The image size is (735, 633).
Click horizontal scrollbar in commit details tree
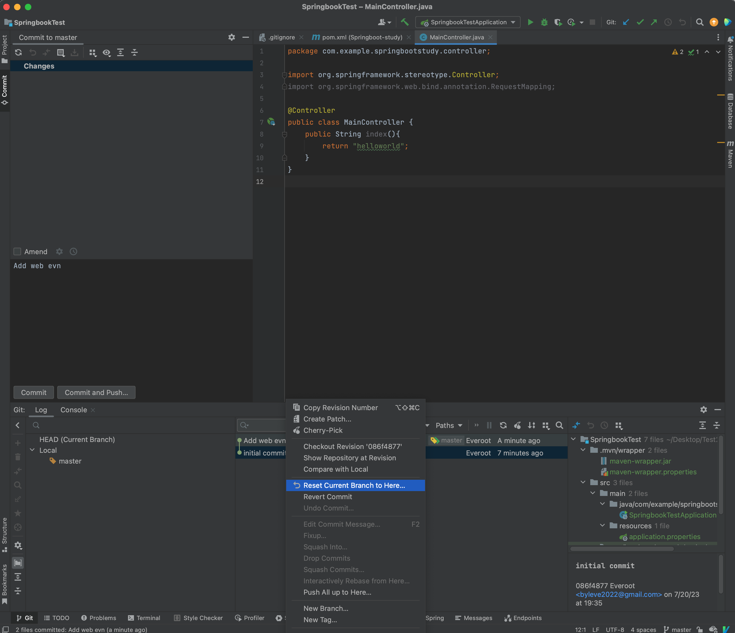622,549
